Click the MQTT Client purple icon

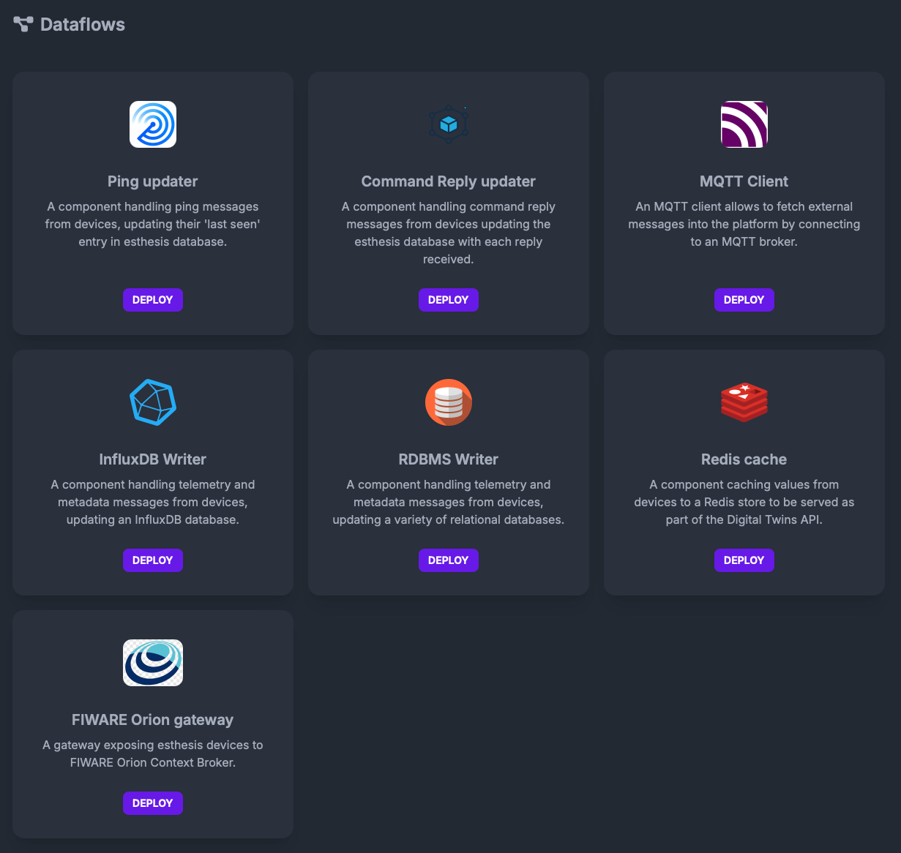744,124
